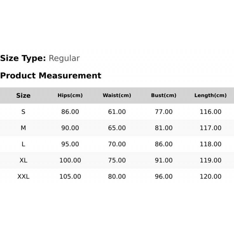The height and width of the screenshot is (234, 234).
Task: Select the L size row label
Action: point(23,144)
